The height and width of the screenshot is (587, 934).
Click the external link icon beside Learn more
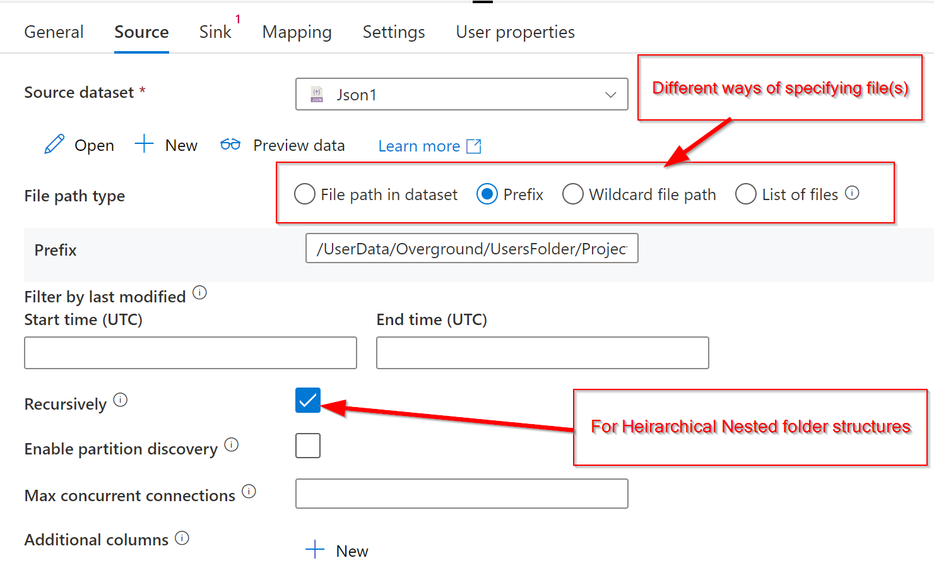coord(473,145)
